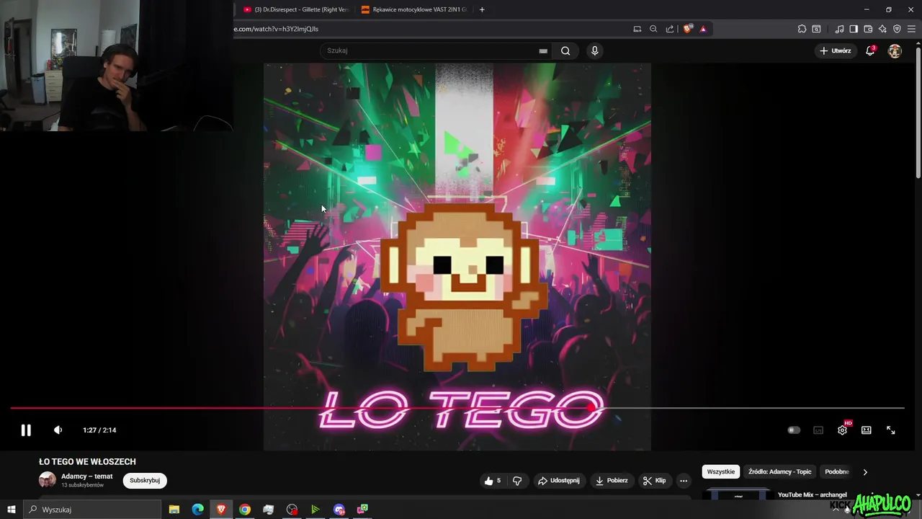
Task: Switch to the Dr.Disrespect - Gillette tab
Action: [x=295, y=9]
